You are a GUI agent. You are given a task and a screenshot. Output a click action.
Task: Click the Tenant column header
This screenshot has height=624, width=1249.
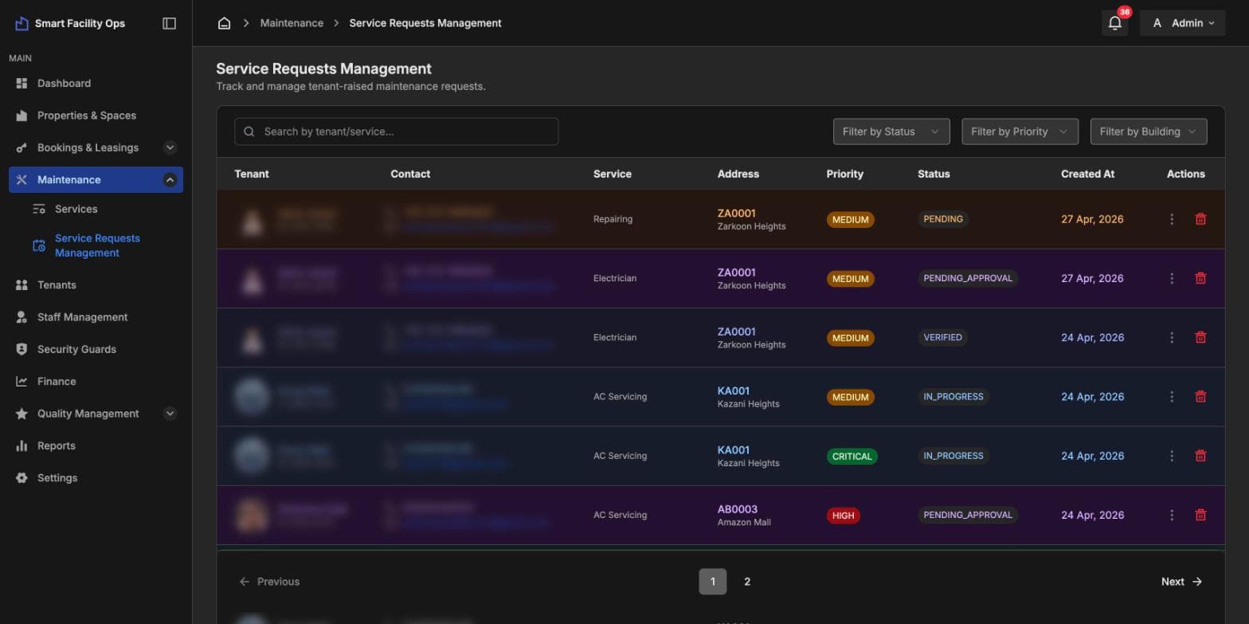click(x=252, y=174)
